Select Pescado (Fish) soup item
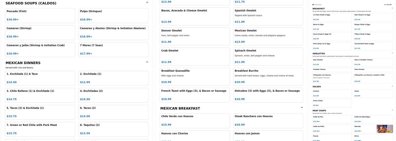Image resolution: width=396 pixels, height=141 pixels. pyautogui.click(x=40, y=16)
